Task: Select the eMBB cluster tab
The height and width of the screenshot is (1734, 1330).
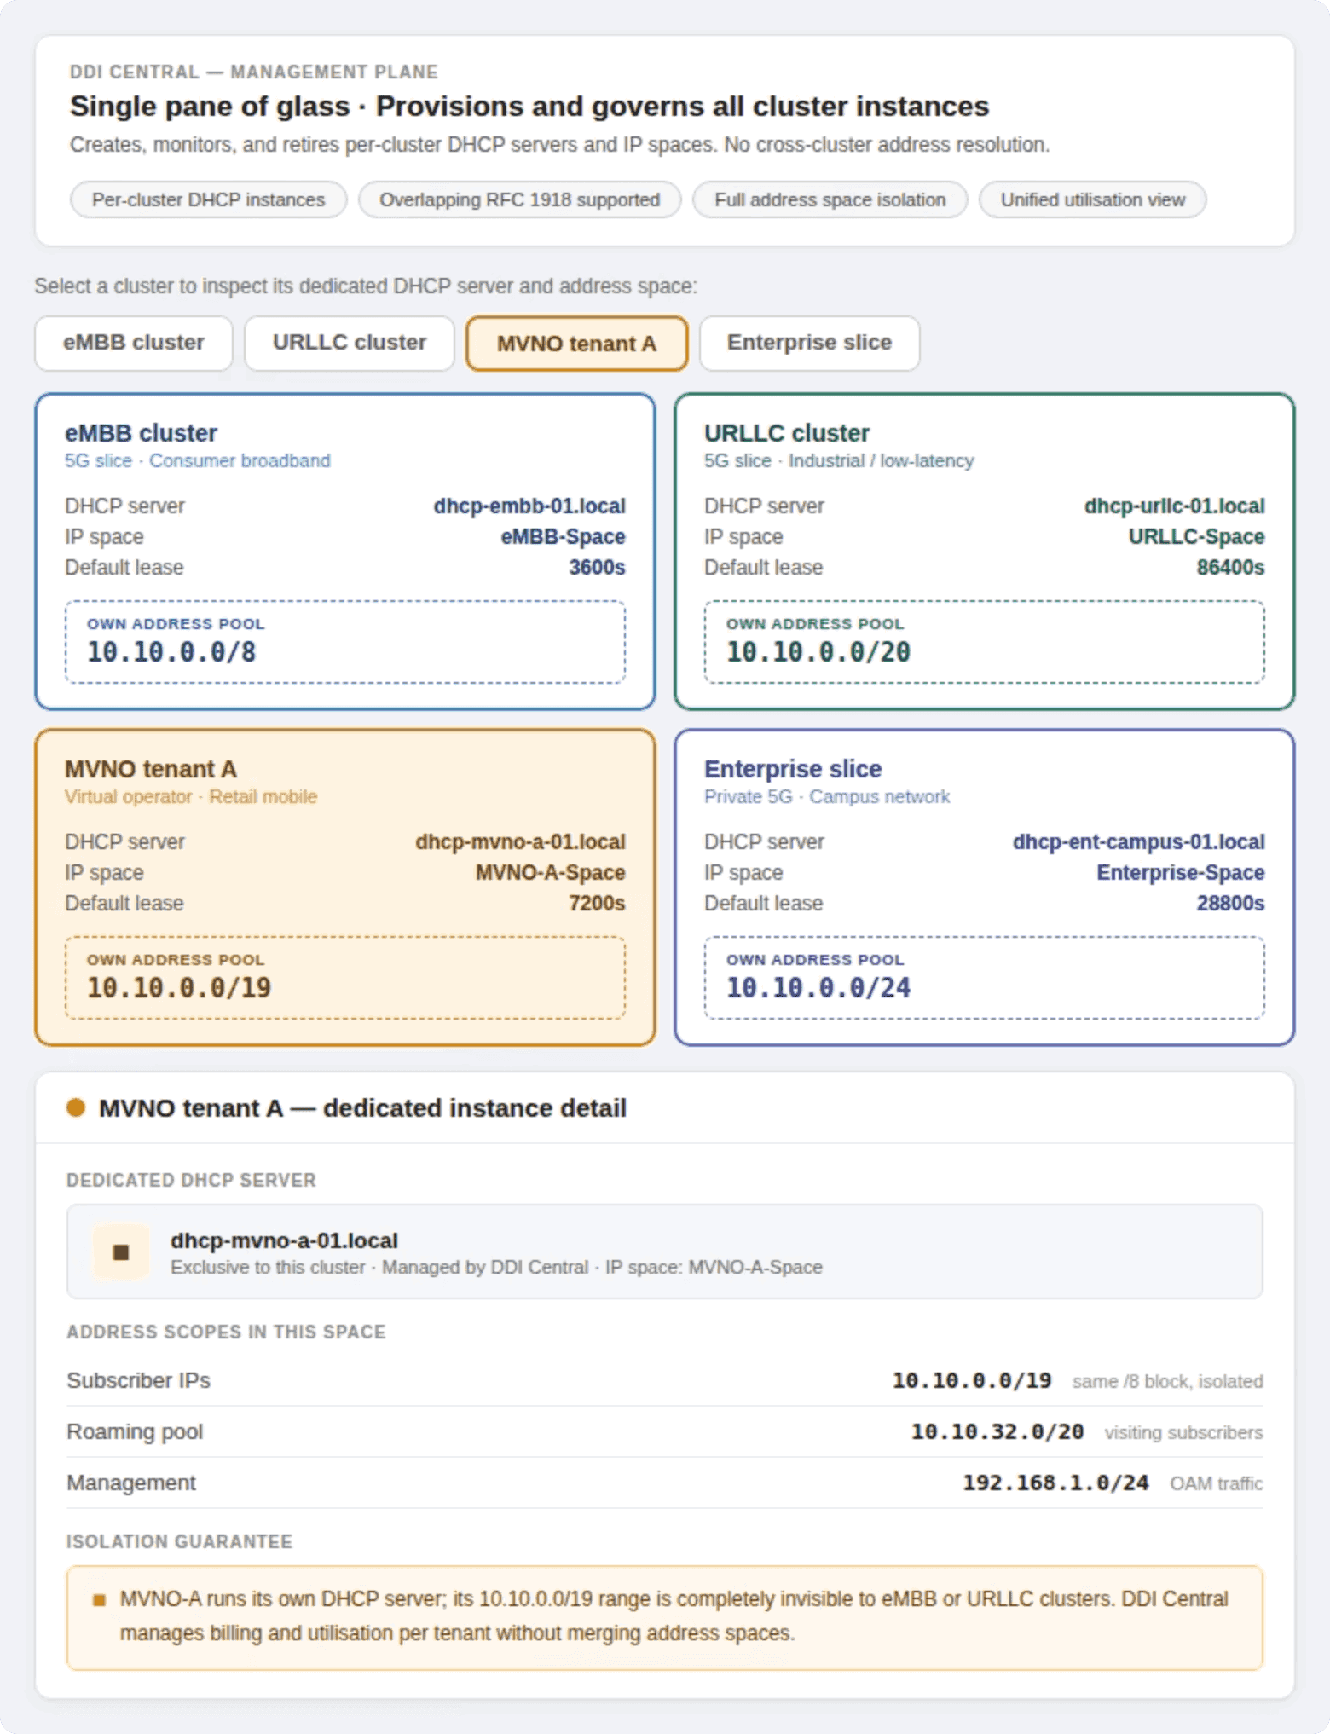Action: point(134,343)
